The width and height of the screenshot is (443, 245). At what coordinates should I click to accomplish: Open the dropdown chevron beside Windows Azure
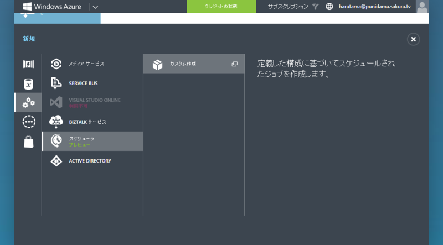click(95, 7)
